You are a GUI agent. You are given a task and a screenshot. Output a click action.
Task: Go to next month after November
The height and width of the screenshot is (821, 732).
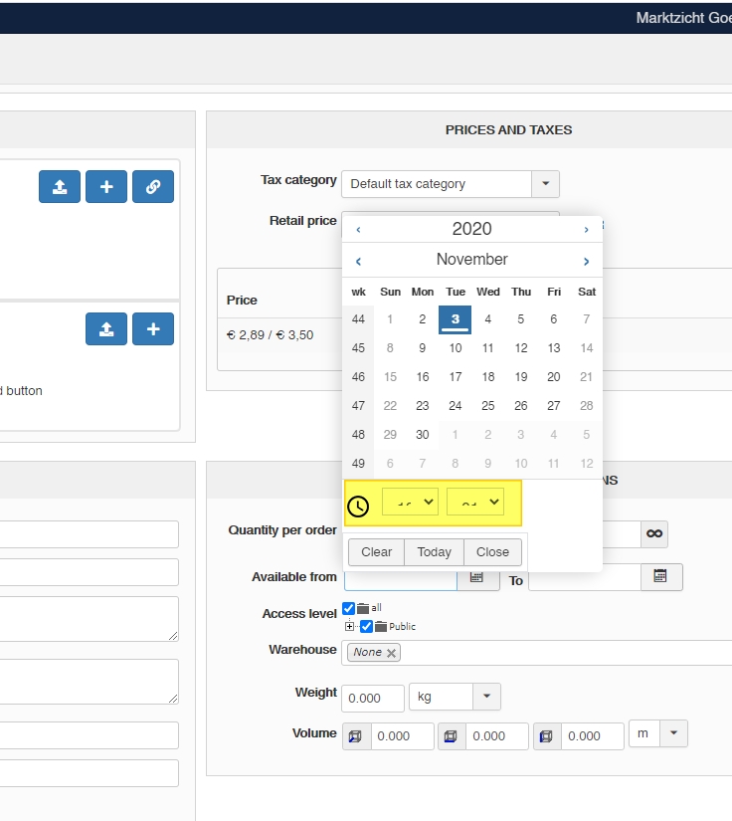click(x=587, y=261)
